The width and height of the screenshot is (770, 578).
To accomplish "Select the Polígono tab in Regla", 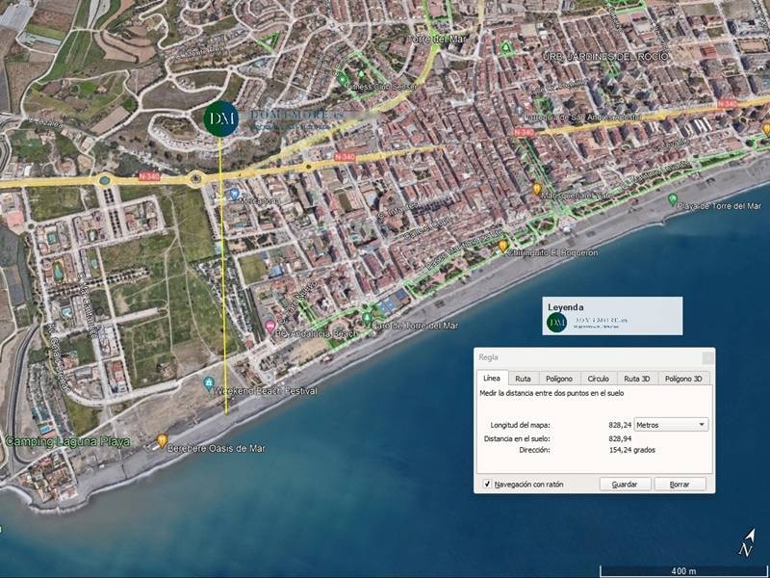I will [x=559, y=379].
